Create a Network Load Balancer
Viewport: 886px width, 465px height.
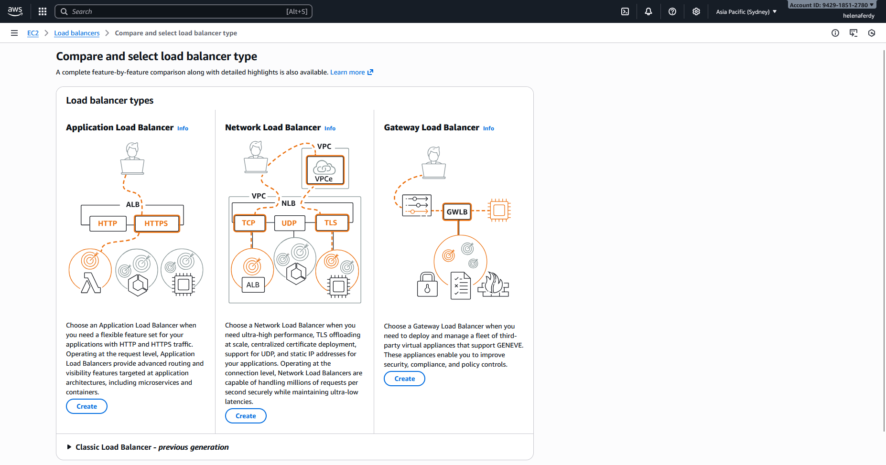246,416
